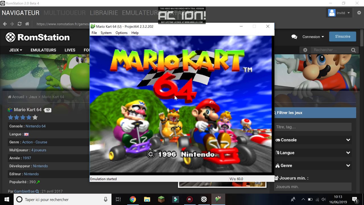Click the search magnifier icon

tap(353, 50)
